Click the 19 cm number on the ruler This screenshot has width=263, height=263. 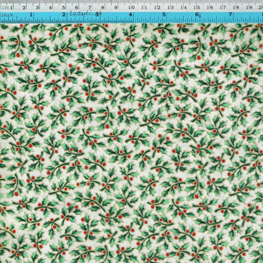(249, 8)
